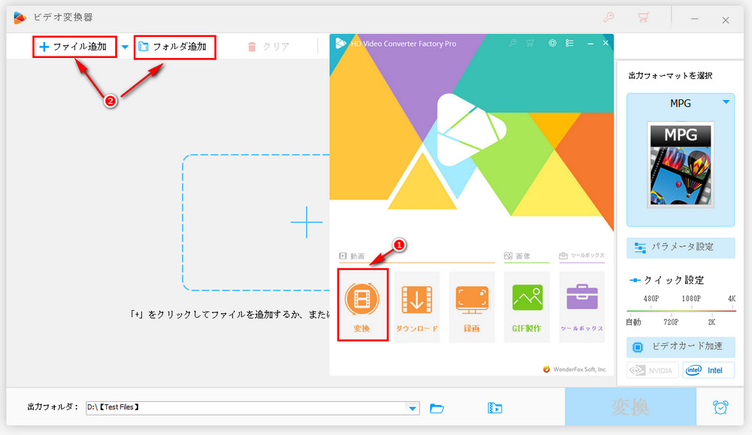Select the NVIDIA acceleration option
This screenshot has width=752, height=435.
point(652,370)
